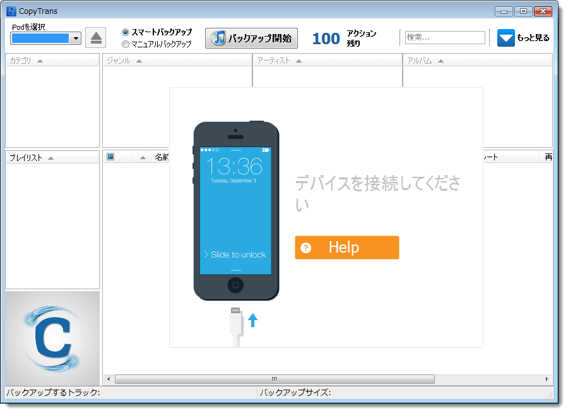The width and height of the screenshot is (568, 413).
Task: Maximize the CopyTrans window
Action: click(x=523, y=11)
